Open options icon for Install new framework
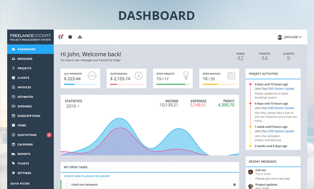This screenshot has width=314, height=189. pos(234,184)
